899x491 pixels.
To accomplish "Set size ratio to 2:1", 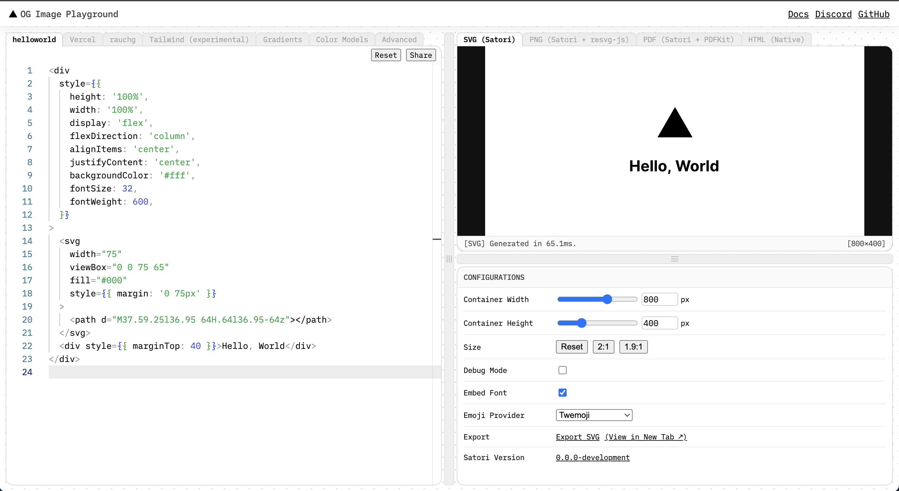I will [x=603, y=346].
